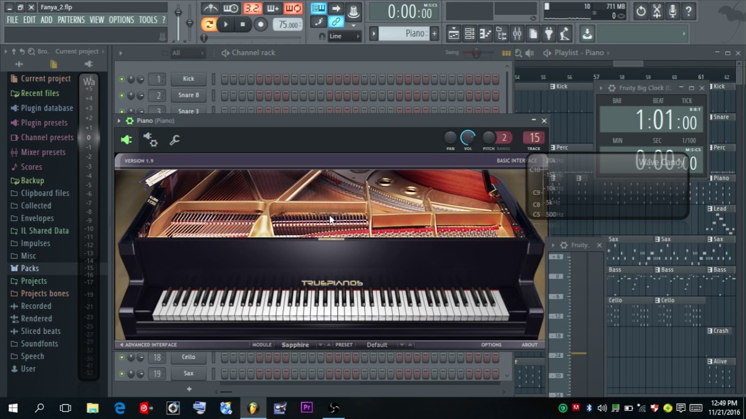Open help question mark icon
Image resolution: width=746 pixels, height=419 pixels.
pos(688,11)
